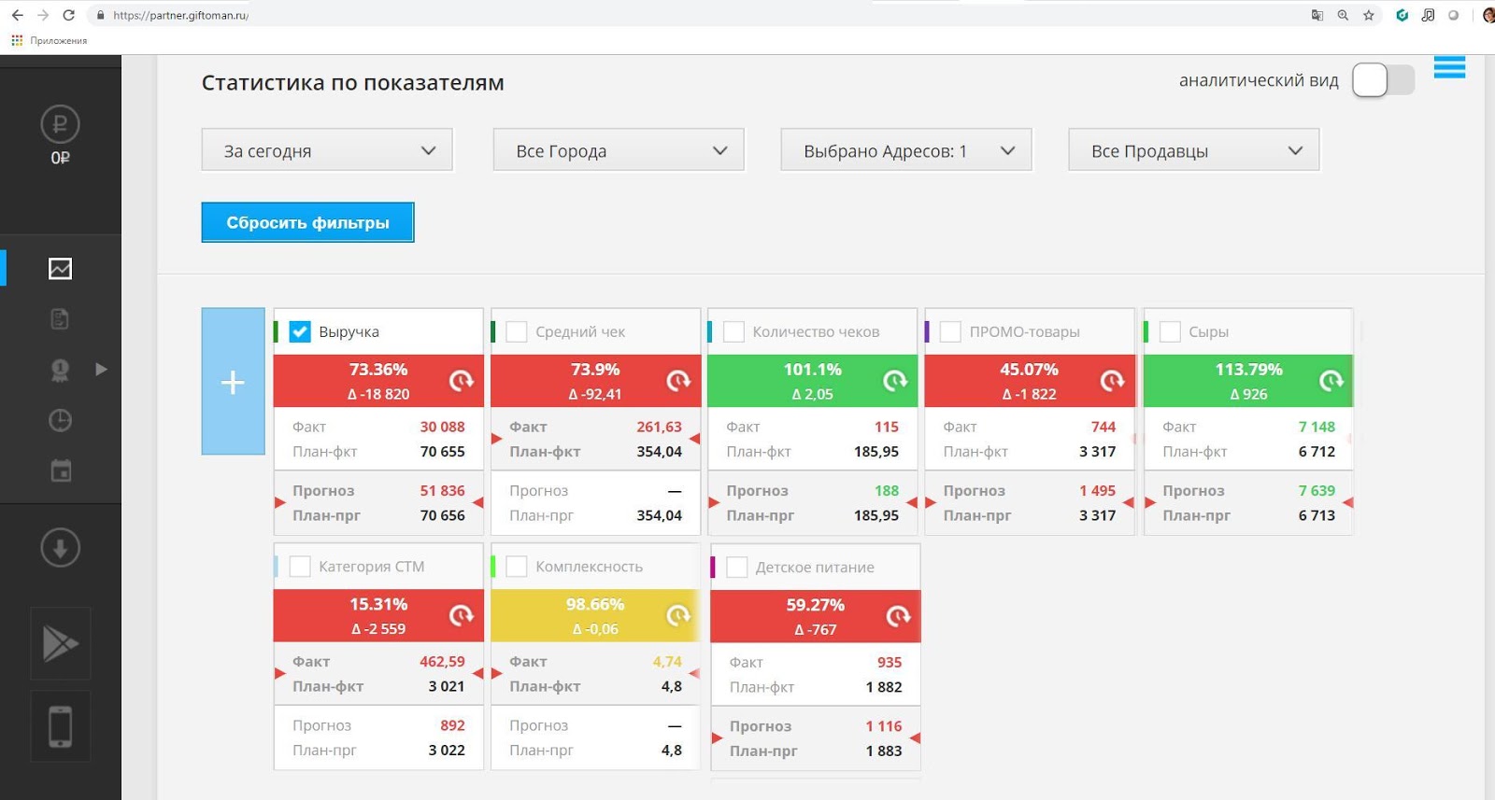Click Выручка fact value 30 088
The width and height of the screenshot is (1495, 800).
pyautogui.click(x=442, y=427)
